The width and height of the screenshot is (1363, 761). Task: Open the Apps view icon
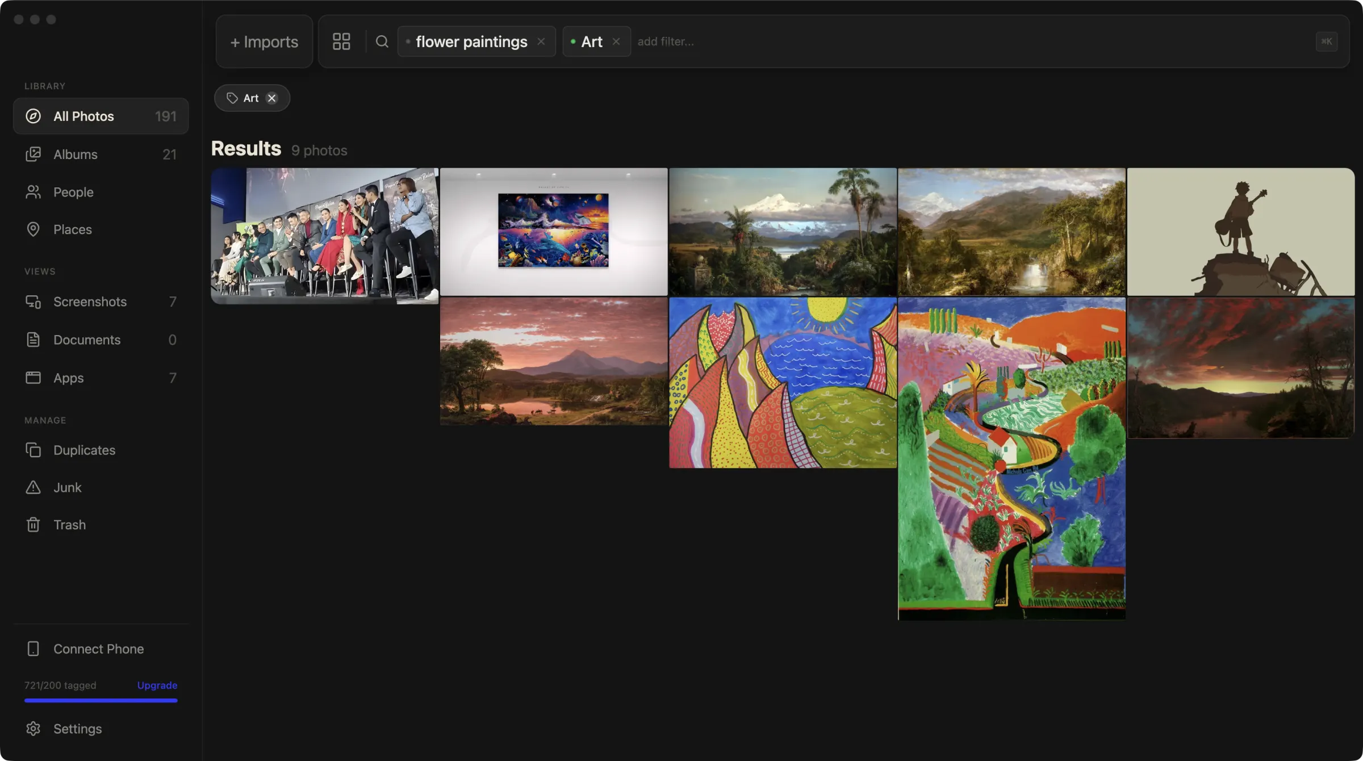click(34, 378)
